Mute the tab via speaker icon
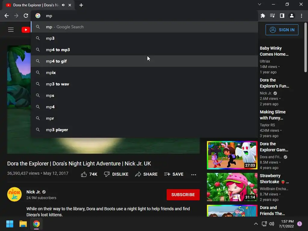Image resolution: width=308 pixels, height=231 pixels. click(63, 5)
